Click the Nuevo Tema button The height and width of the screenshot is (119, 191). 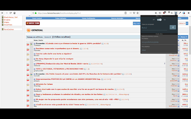tap(33, 23)
